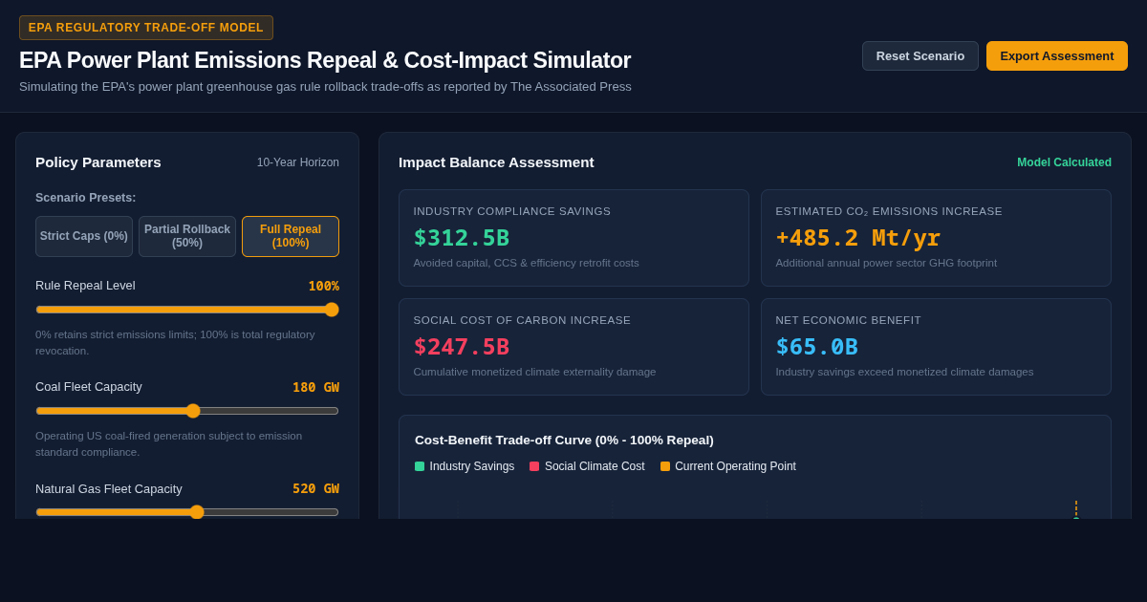The image size is (1147, 602).
Task: Click the 180 GW coal capacity value
Action: tap(315, 387)
